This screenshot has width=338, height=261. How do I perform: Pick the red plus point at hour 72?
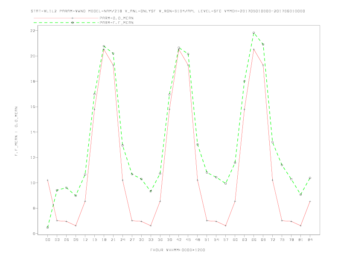[272, 180]
